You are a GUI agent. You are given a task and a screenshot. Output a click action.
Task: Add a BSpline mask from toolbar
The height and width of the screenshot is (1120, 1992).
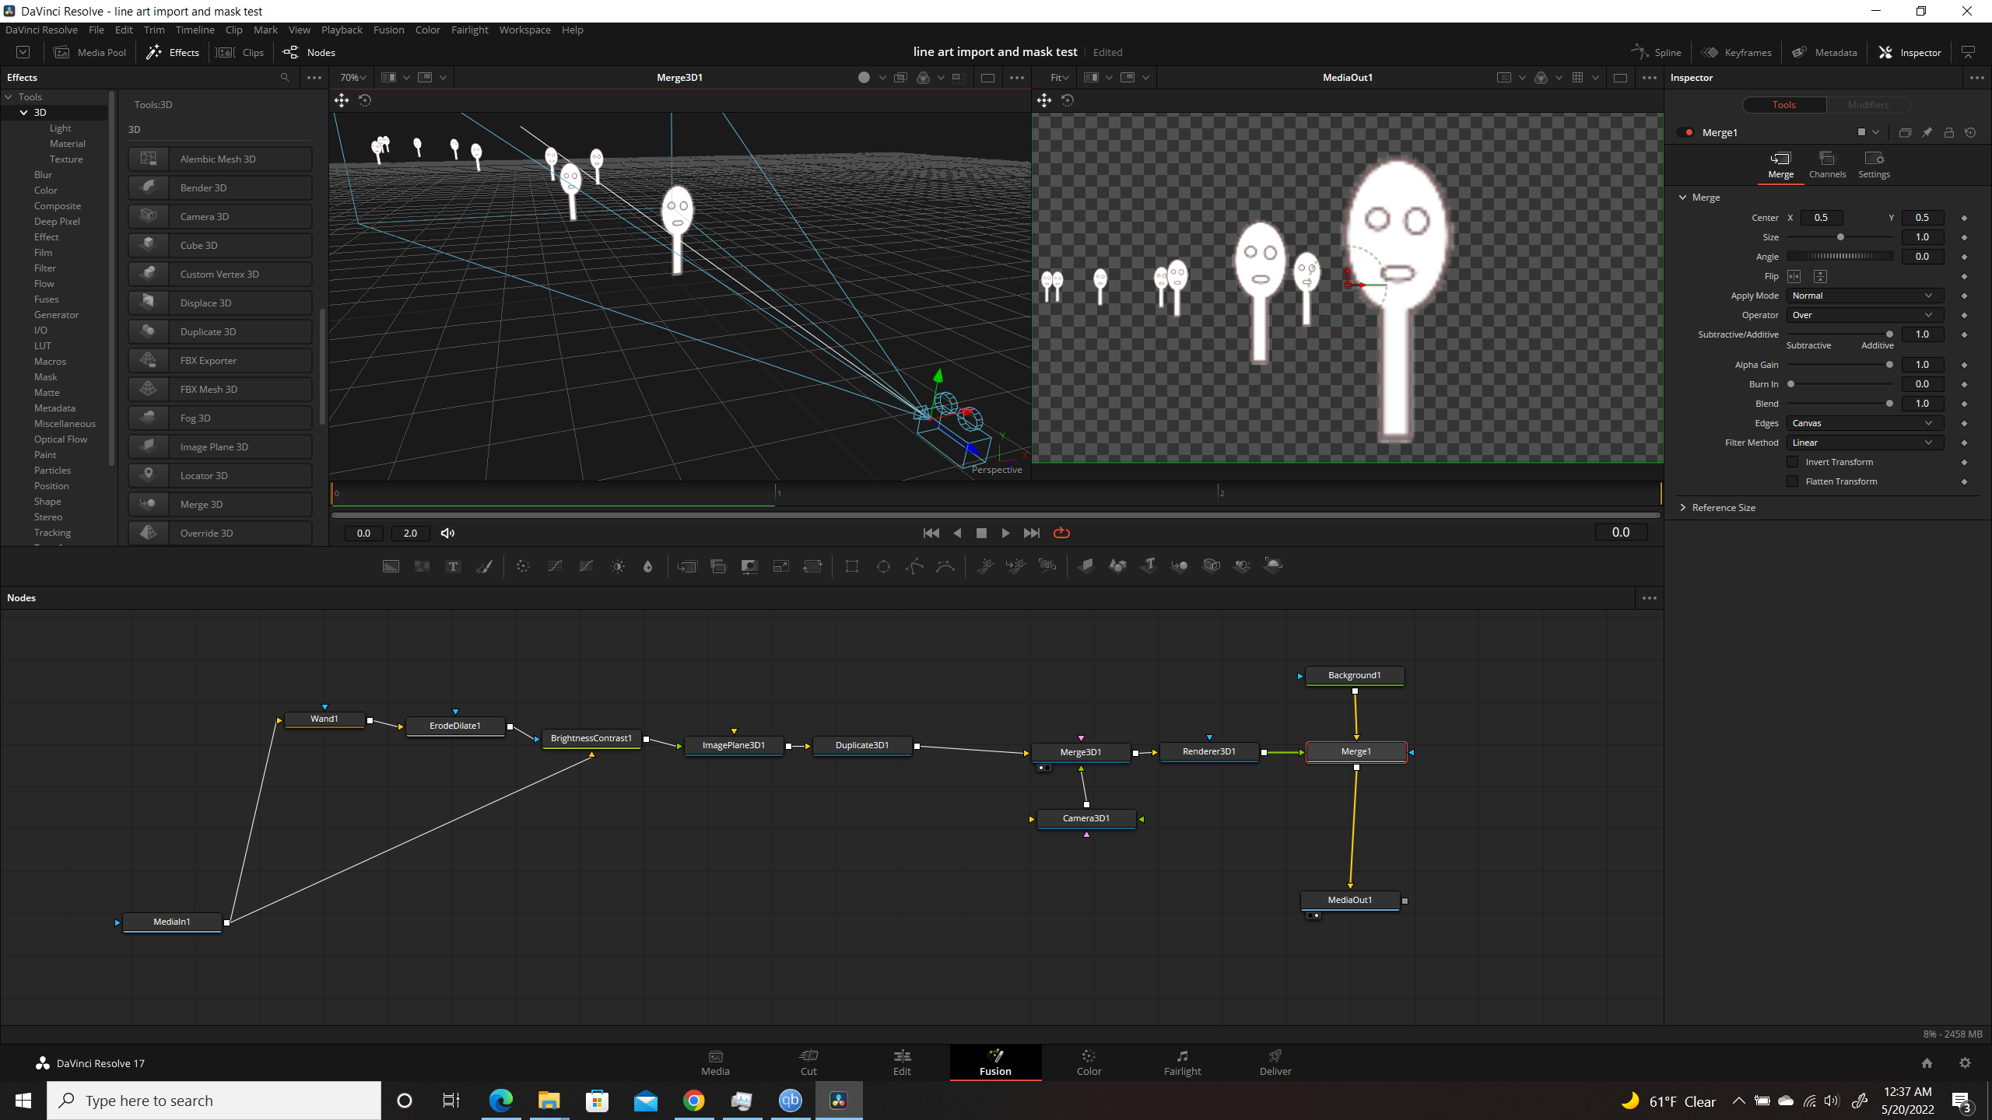pyautogui.click(x=945, y=566)
